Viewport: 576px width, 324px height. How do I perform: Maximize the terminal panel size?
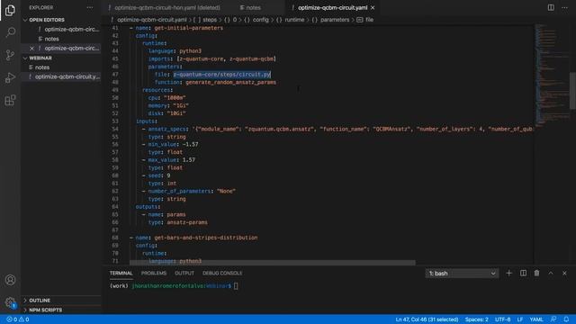[551, 273]
